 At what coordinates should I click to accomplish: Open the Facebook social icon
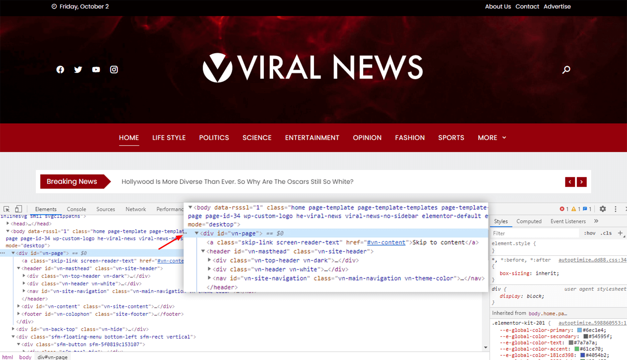coord(60,69)
